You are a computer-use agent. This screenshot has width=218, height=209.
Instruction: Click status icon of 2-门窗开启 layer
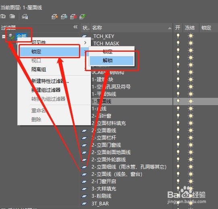(x=84, y=182)
